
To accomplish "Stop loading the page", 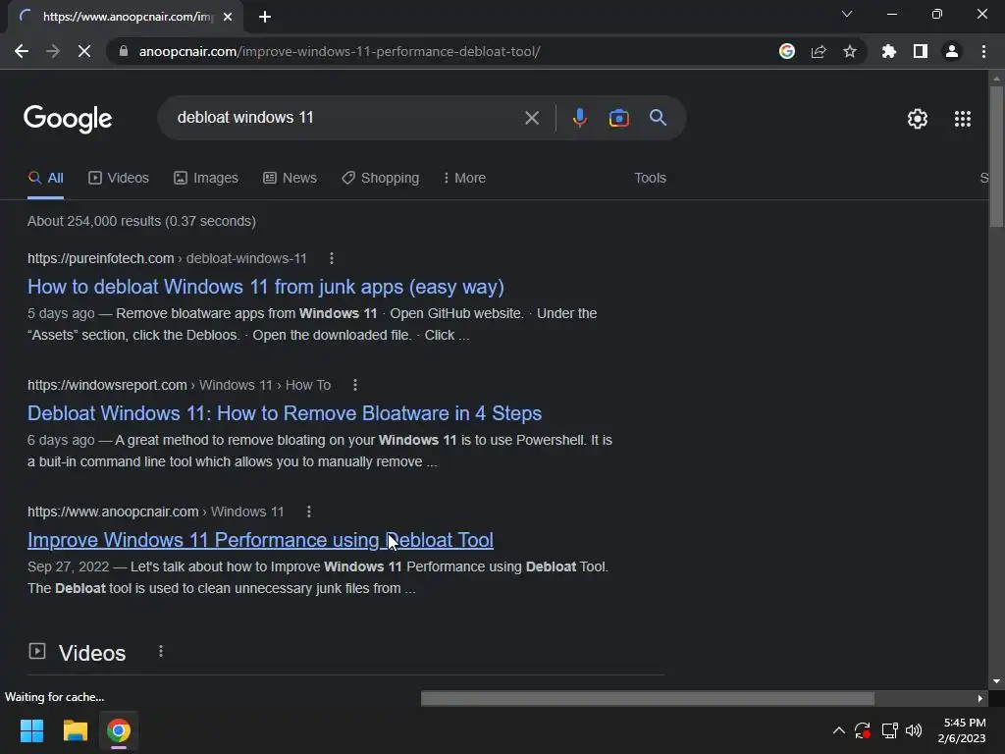I will pyautogui.click(x=84, y=51).
